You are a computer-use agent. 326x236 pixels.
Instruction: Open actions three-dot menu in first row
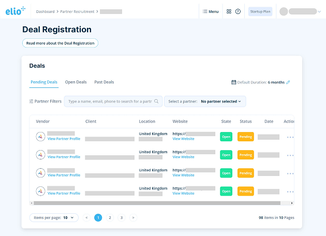[290, 137]
